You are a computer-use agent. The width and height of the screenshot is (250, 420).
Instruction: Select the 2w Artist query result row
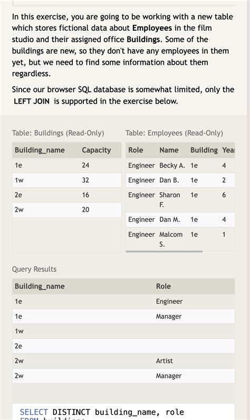pyautogui.click(x=123, y=361)
